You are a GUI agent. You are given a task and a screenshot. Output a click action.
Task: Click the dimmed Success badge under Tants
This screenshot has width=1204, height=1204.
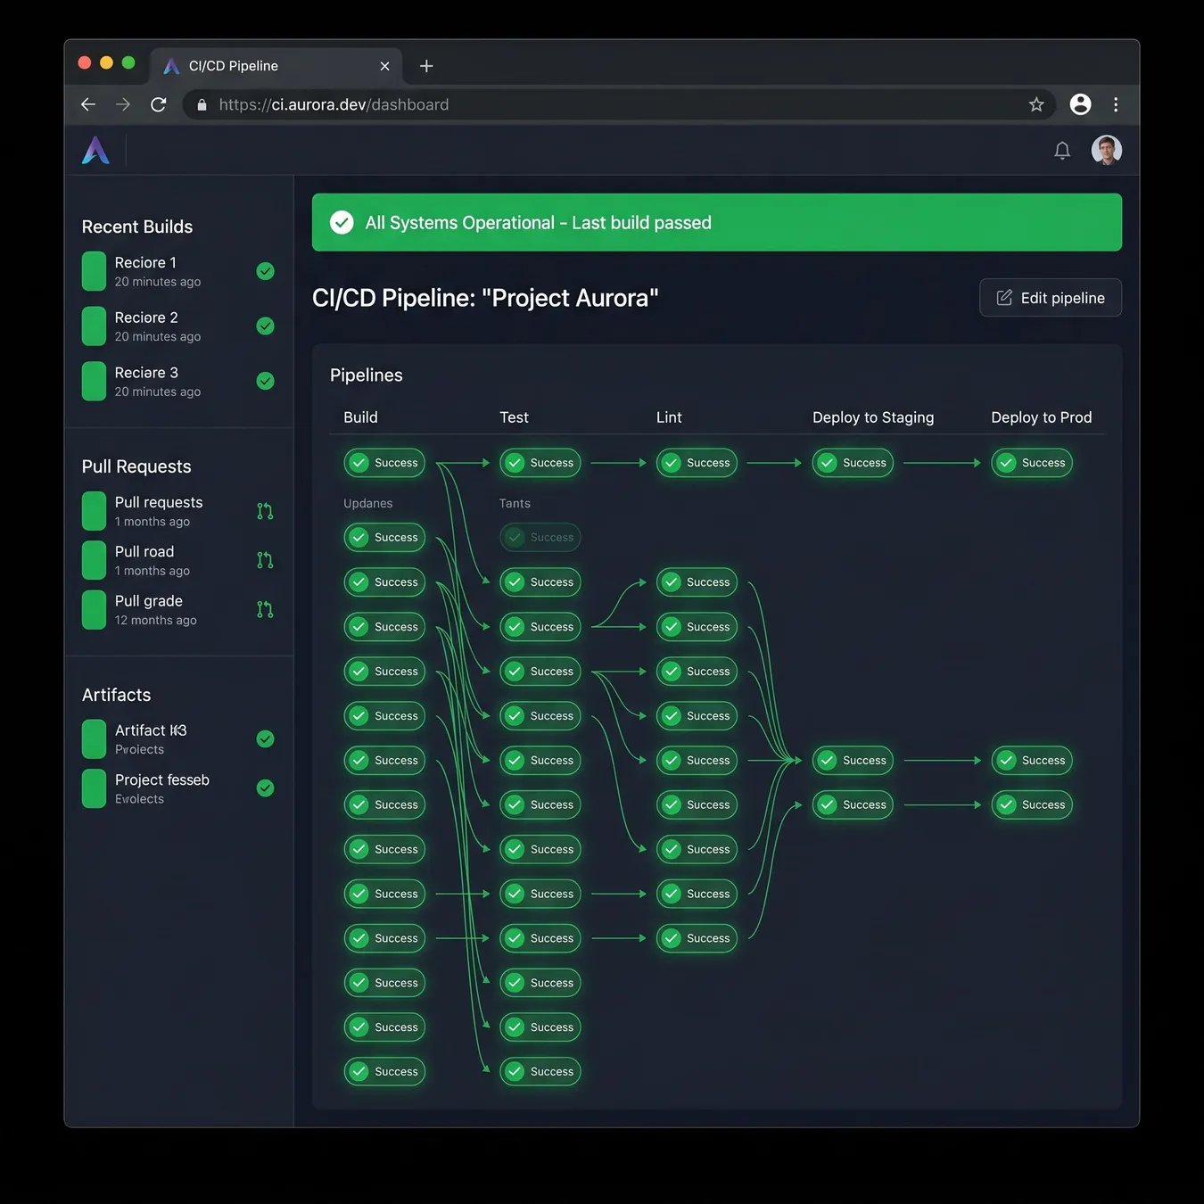click(540, 538)
